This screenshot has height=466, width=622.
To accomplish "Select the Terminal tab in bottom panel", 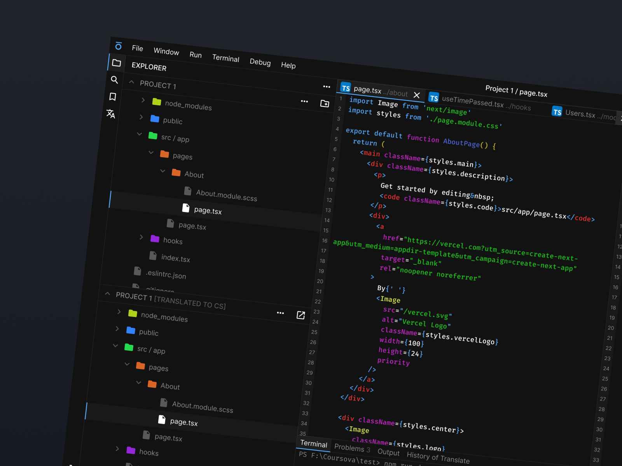I will coord(314,444).
